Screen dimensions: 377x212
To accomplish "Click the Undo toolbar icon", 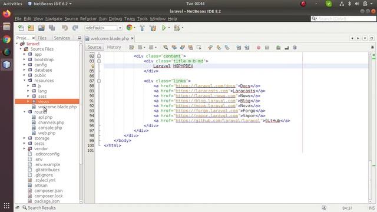I will coord(65,28).
